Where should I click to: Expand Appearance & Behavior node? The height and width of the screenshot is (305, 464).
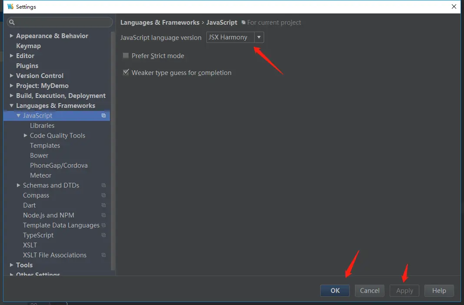point(11,36)
